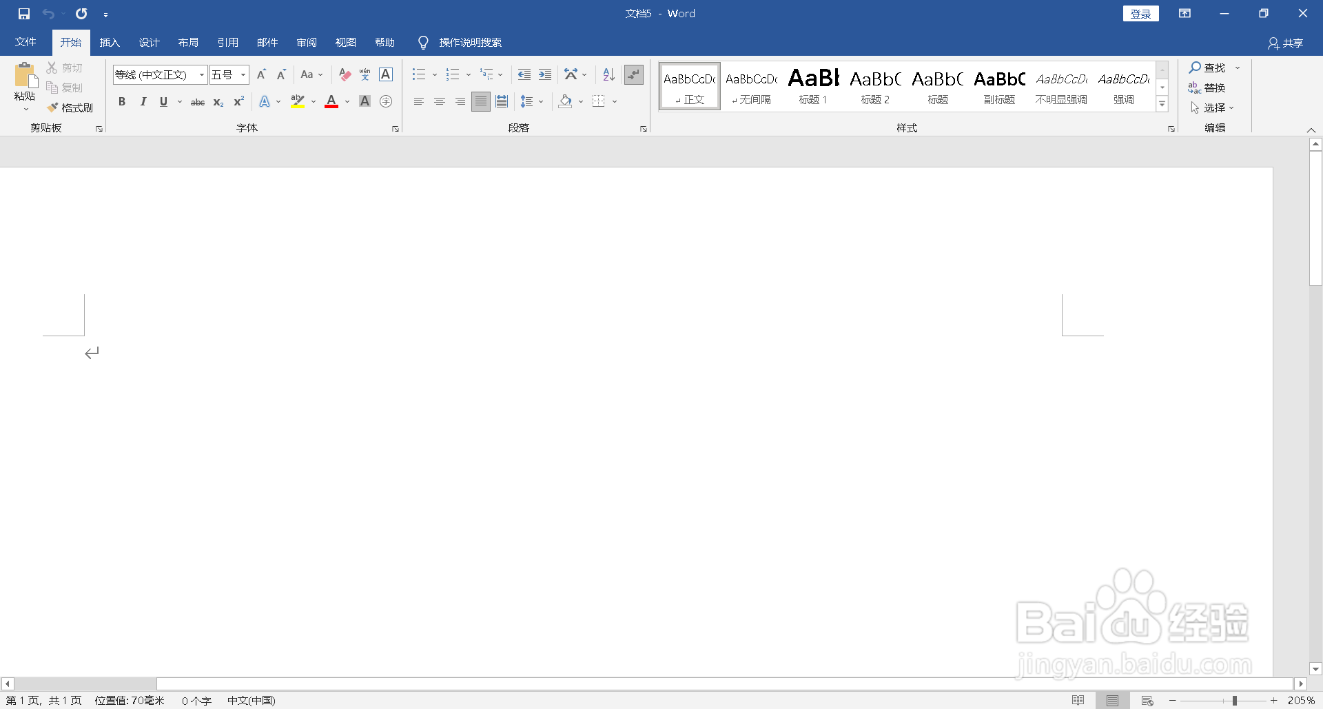1323x709 pixels.
Task: Toggle strikethrough (abc) formatting
Action: tap(198, 101)
